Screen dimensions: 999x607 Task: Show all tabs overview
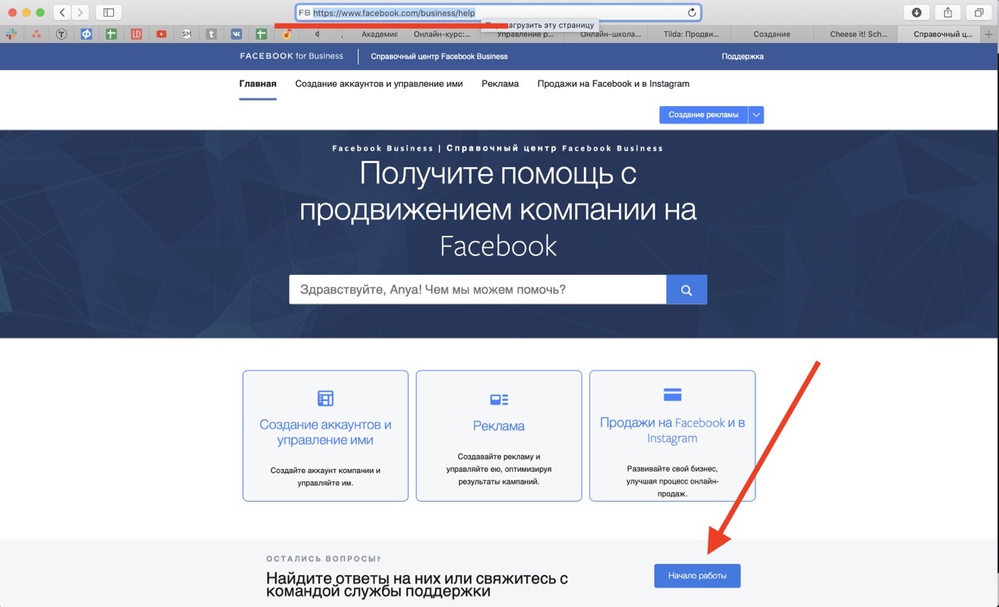(x=978, y=12)
